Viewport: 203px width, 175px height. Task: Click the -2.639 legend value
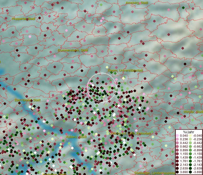(x=197, y=168)
